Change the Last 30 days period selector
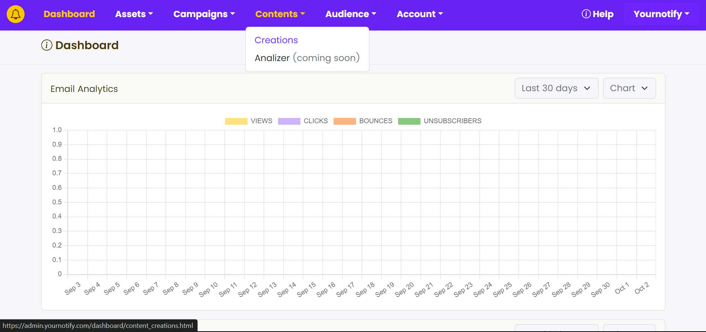Viewport: 706px width, 332px height. (557, 88)
